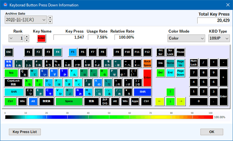
Task: Click the red Key Name color swatch
Action: coord(42,39)
